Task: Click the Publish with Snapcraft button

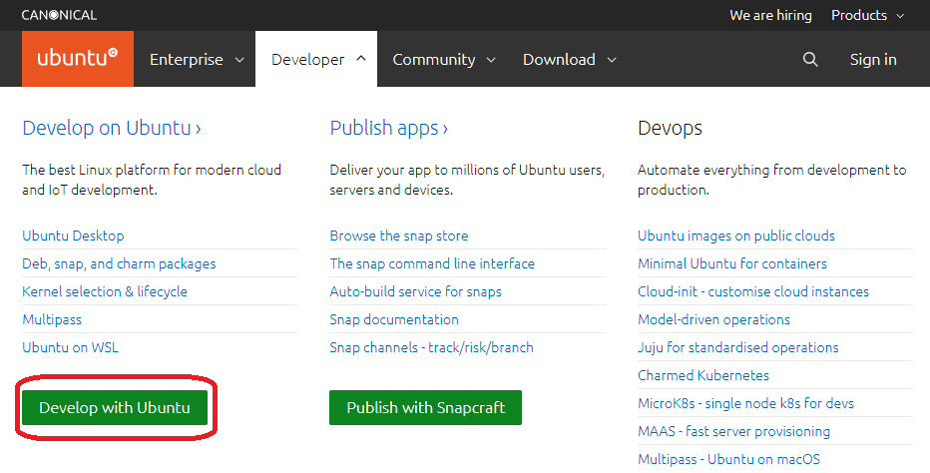Action: [x=425, y=408]
